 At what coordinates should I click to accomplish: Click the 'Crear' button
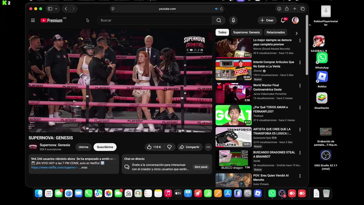point(267,20)
